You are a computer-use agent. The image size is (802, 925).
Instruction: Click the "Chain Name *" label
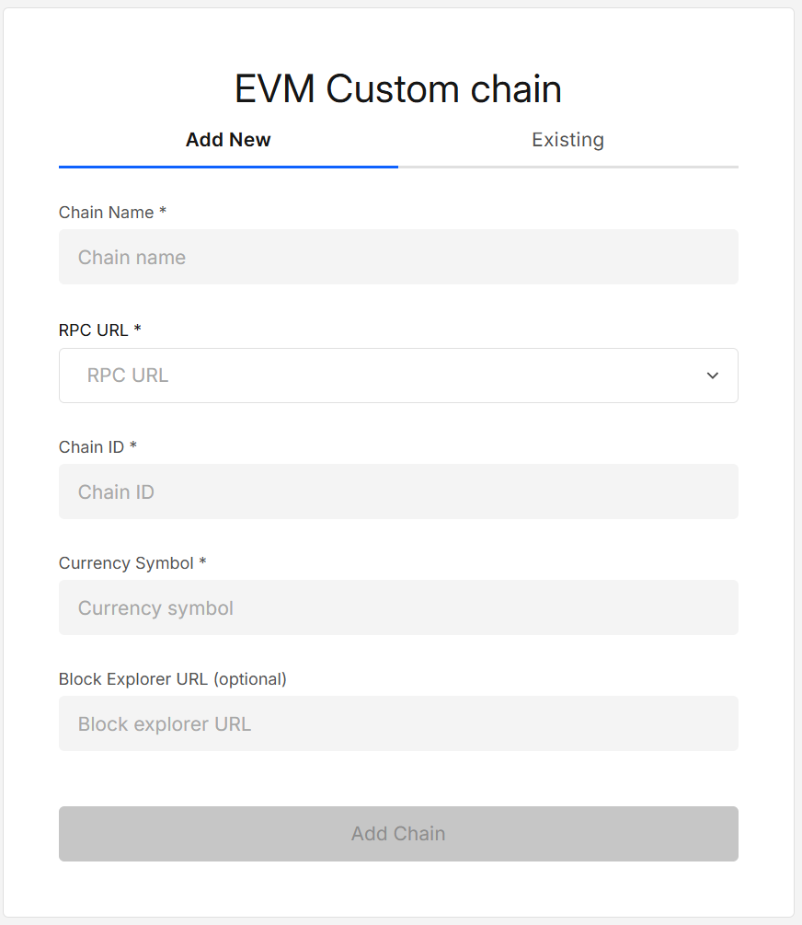[x=107, y=213]
